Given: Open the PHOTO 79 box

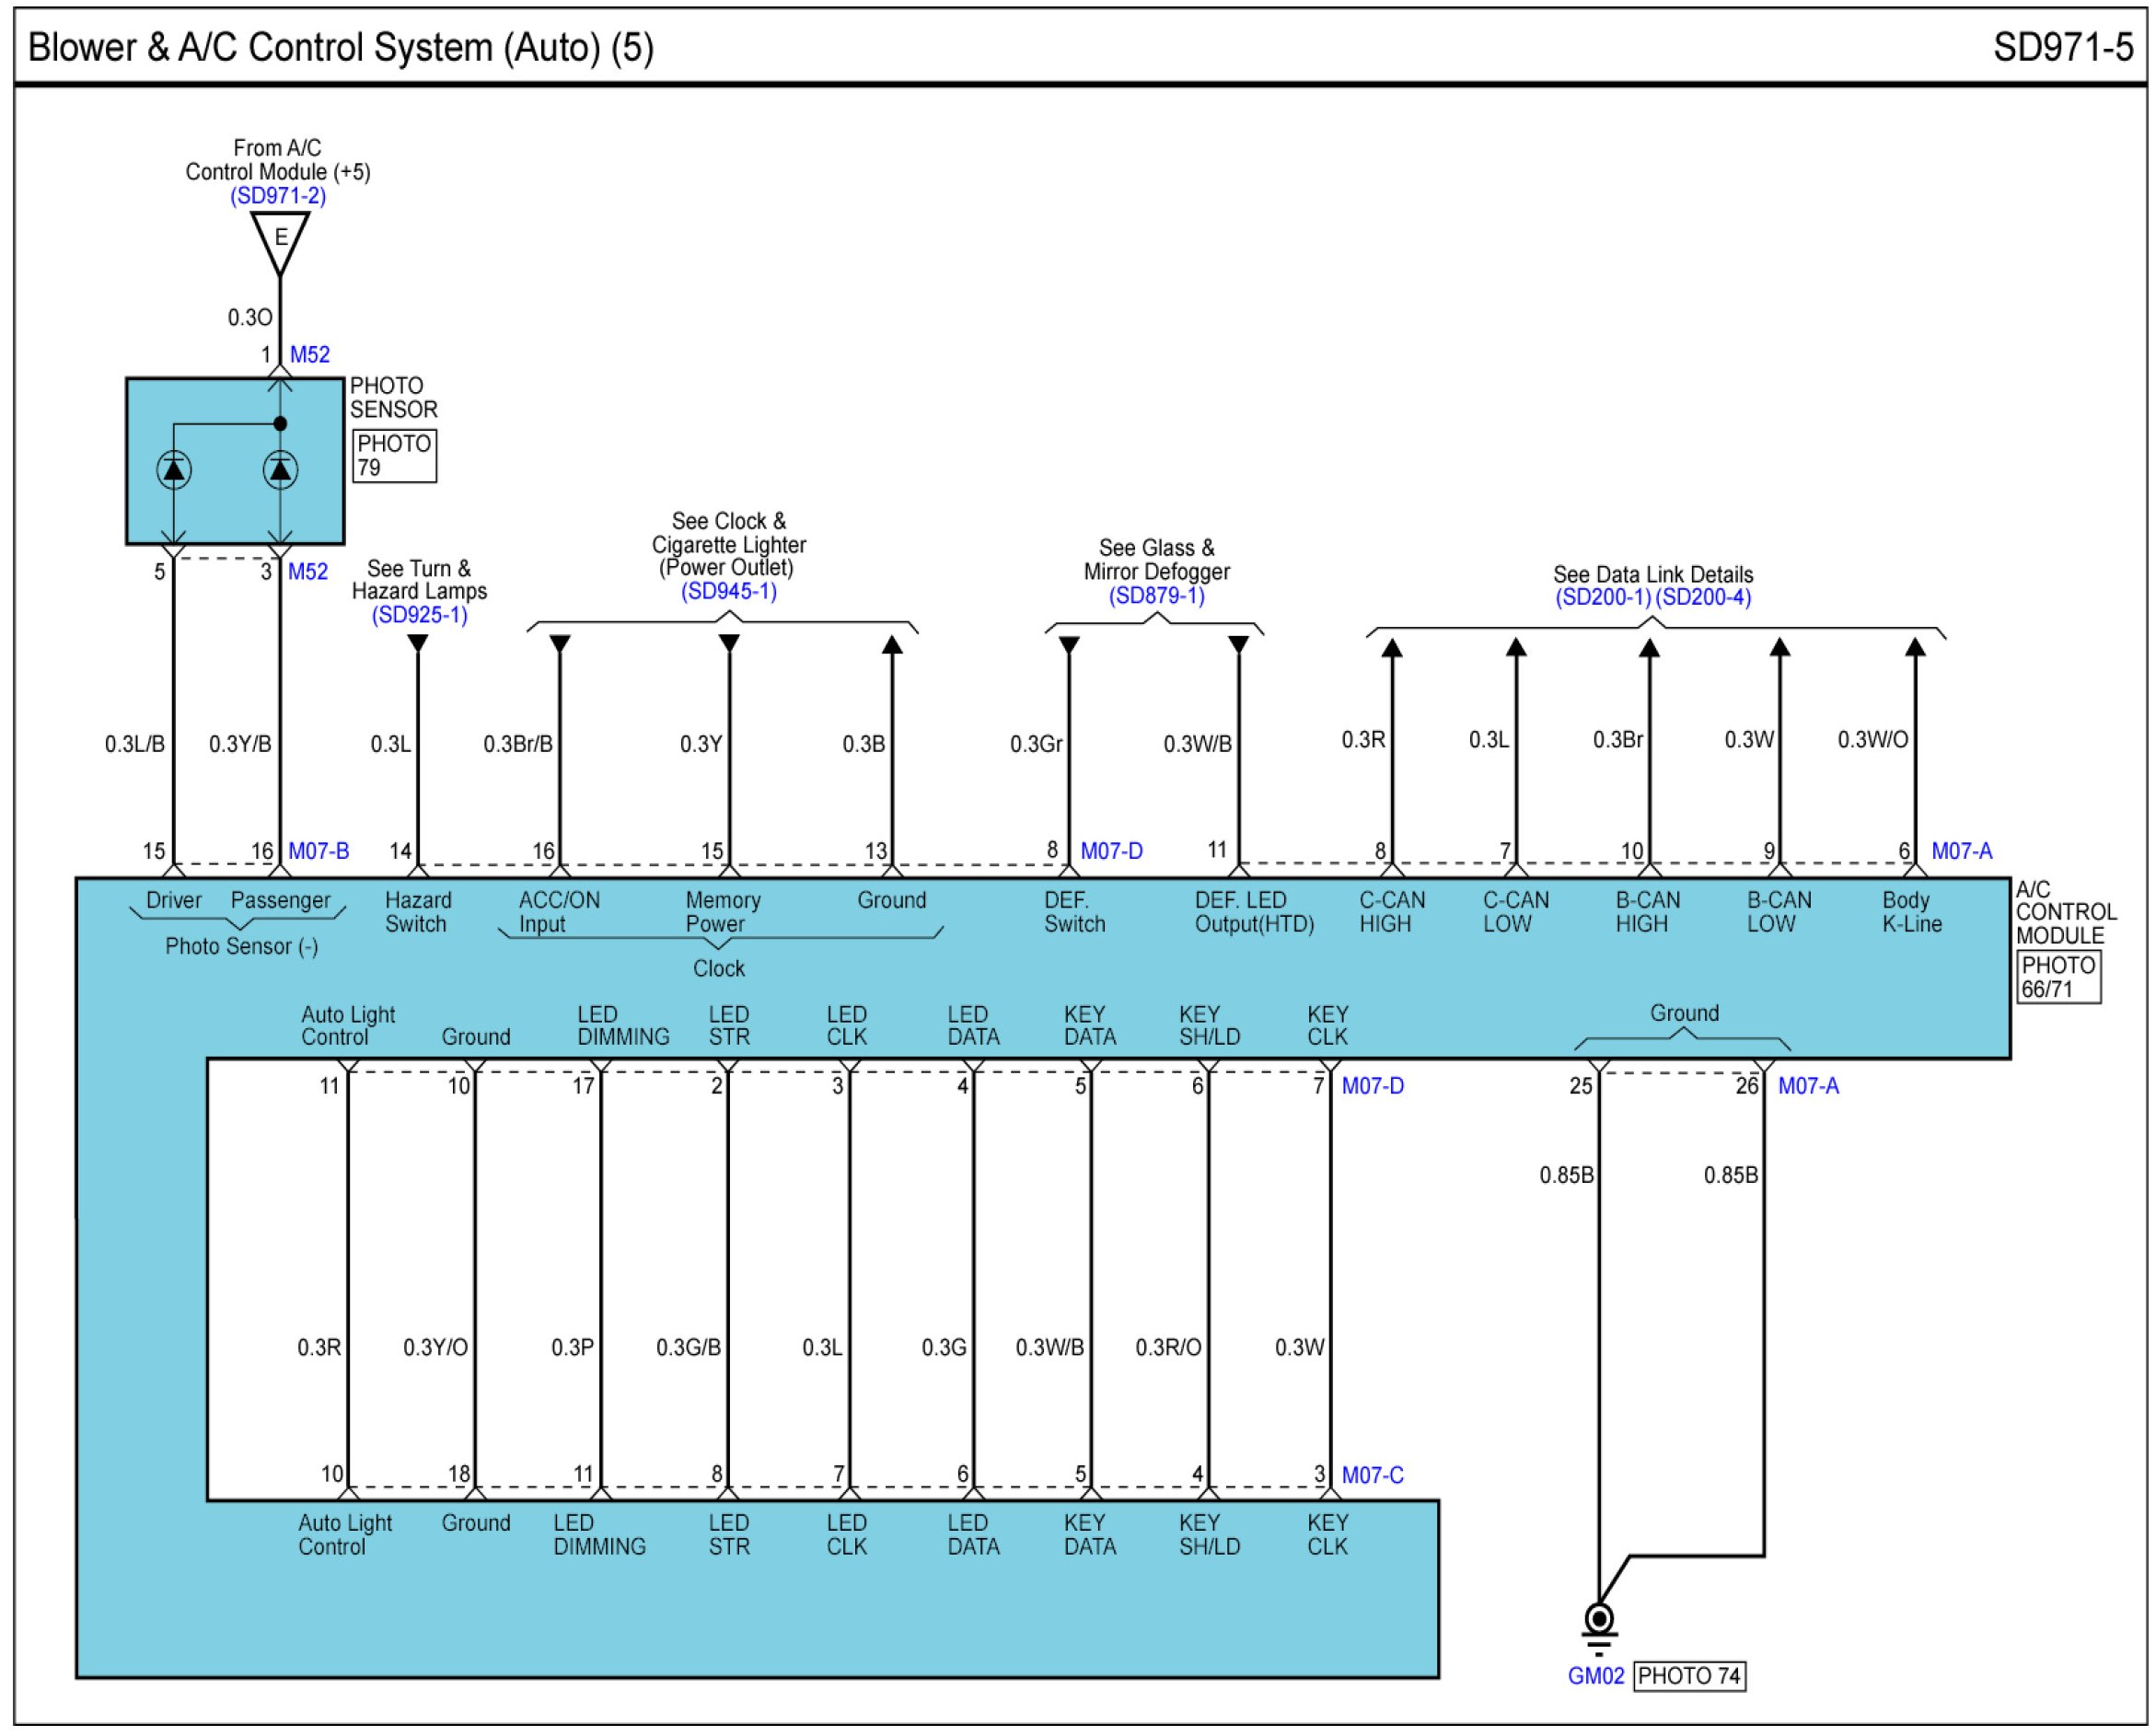Looking at the screenshot, I should 394,456.
